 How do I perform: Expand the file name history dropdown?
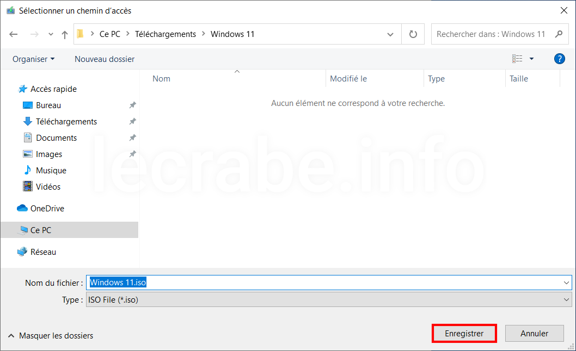click(566, 283)
